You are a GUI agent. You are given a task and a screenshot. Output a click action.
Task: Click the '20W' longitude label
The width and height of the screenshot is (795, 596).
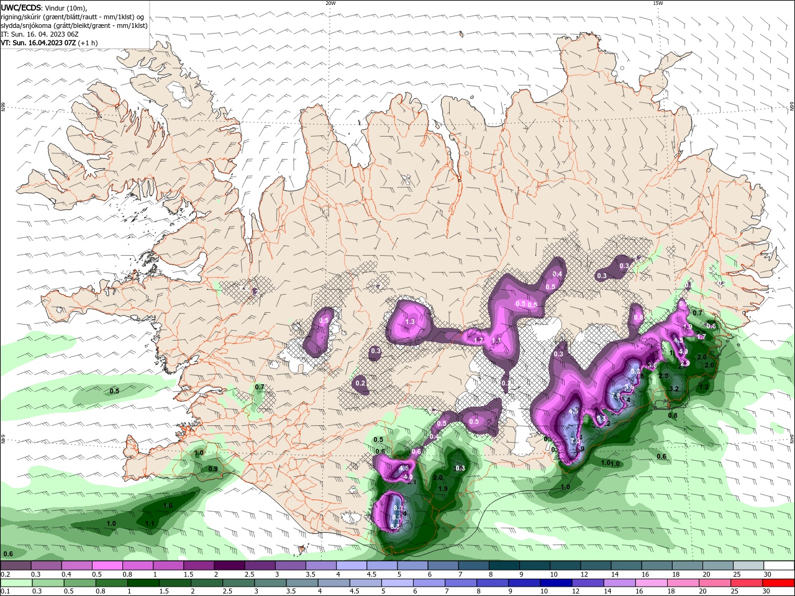[x=330, y=3]
